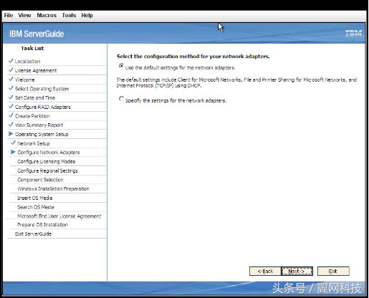The image size is (369, 298).
Task: Click checkmark icon beside License Agreement
Action: pyautogui.click(x=11, y=70)
